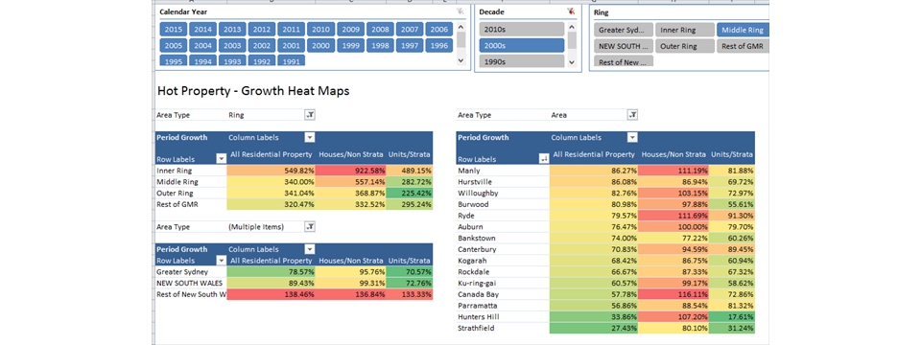
Task: Clear the Decade slicer filter
Action: pyautogui.click(x=570, y=11)
